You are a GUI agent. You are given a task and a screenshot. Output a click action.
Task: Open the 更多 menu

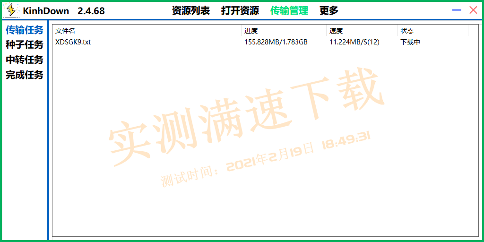point(328,10)
